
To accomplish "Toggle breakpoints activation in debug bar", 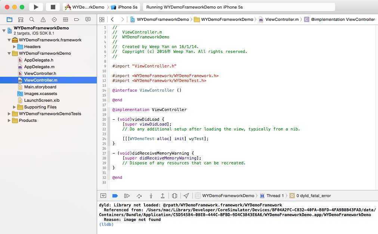I will [x=115, y=196].
